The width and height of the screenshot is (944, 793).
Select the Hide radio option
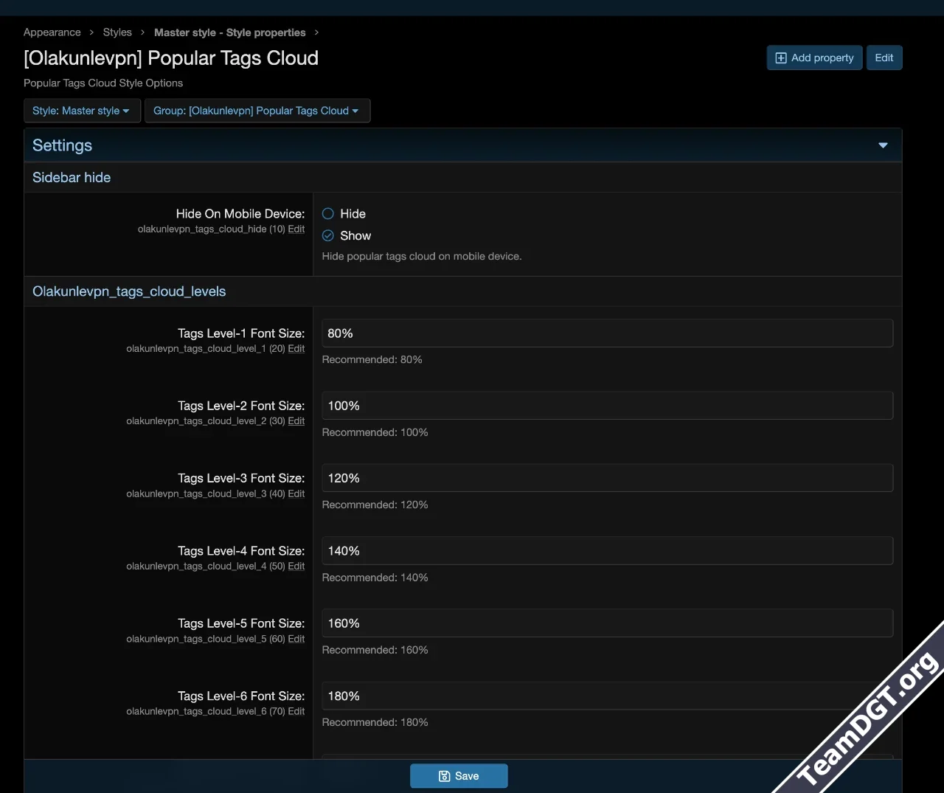(328, 214)
